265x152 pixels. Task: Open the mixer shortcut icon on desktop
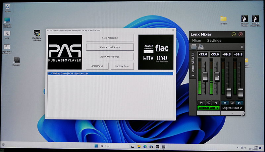[x=16, y=62]
